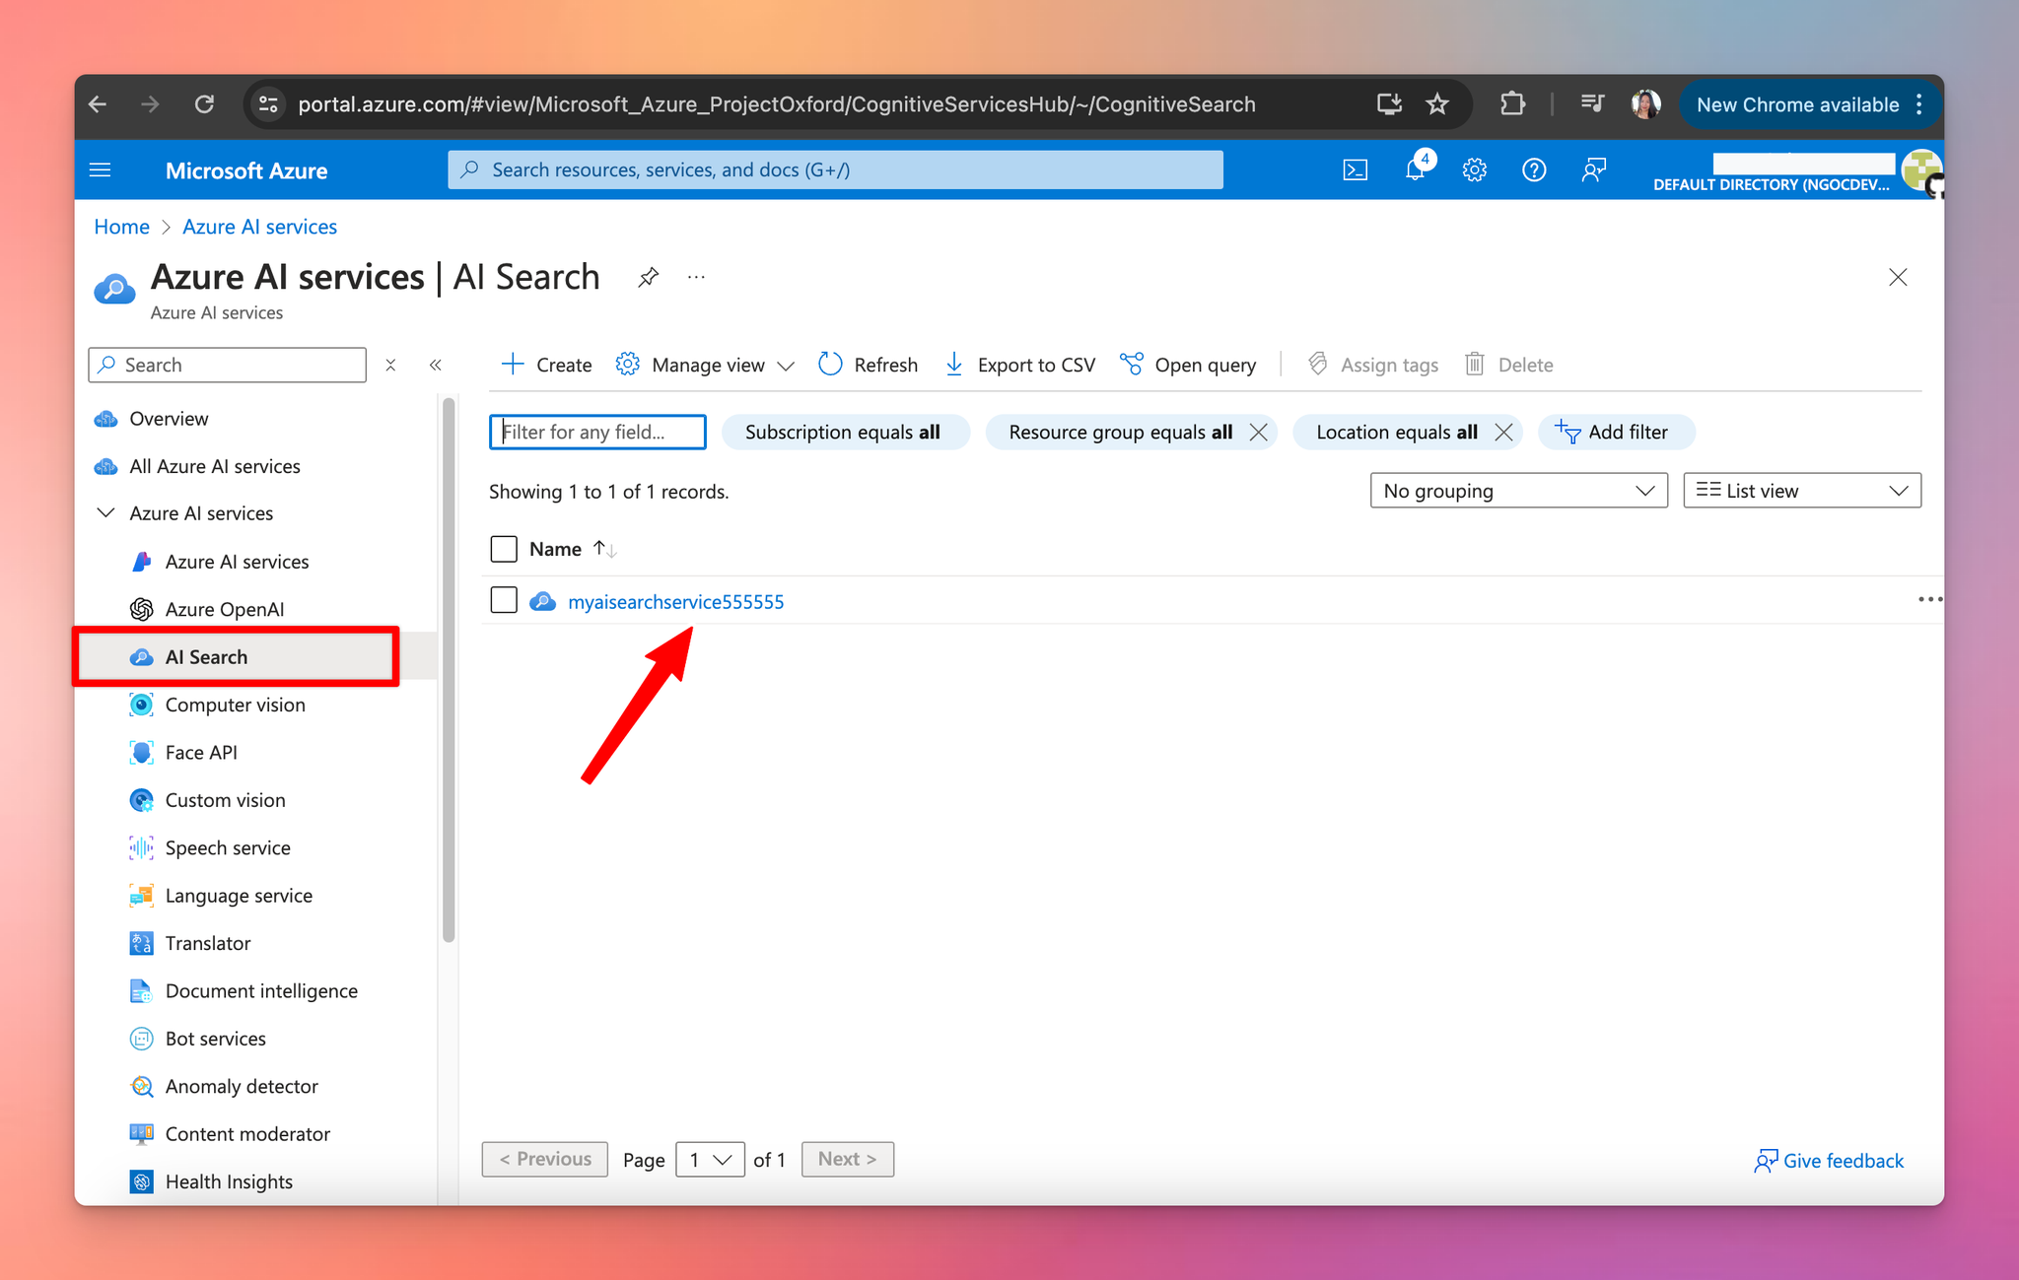Open row actions ellipsis for myaisearchservice555555

click(1929, 600)
